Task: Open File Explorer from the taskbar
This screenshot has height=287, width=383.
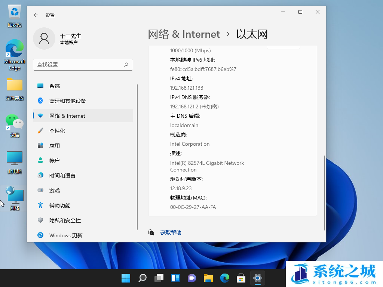Action: coord(208,278)
